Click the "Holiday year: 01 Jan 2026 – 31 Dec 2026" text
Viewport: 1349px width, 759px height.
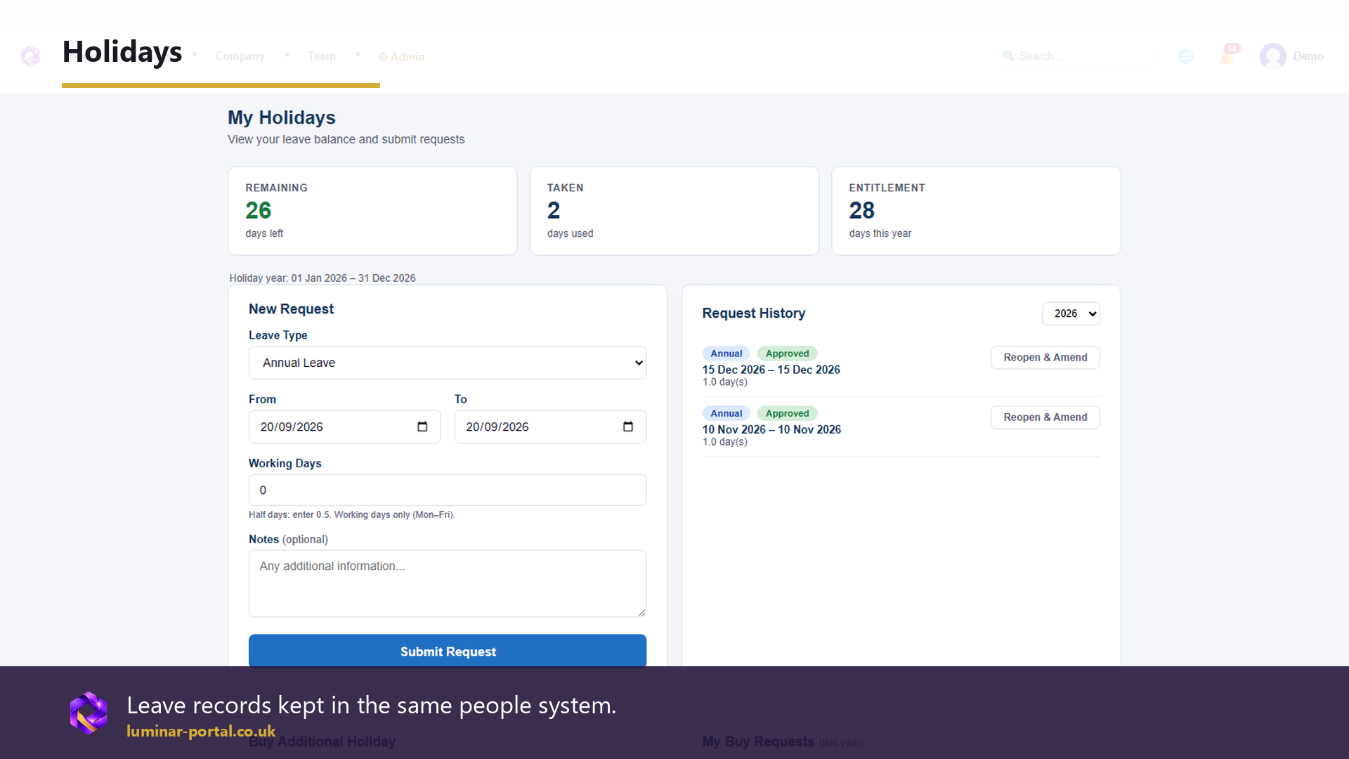point(322,278)
